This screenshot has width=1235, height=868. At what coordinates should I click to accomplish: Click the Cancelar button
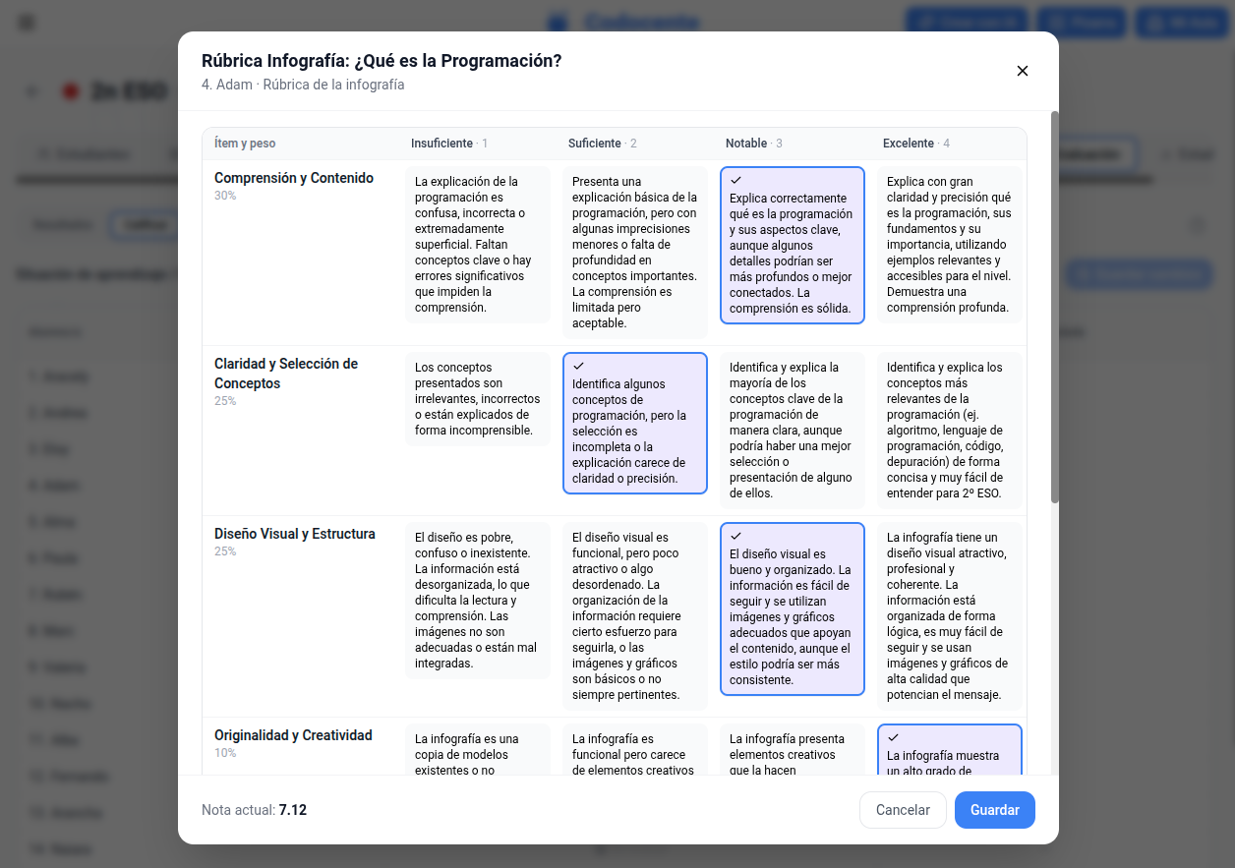(903, 810)
